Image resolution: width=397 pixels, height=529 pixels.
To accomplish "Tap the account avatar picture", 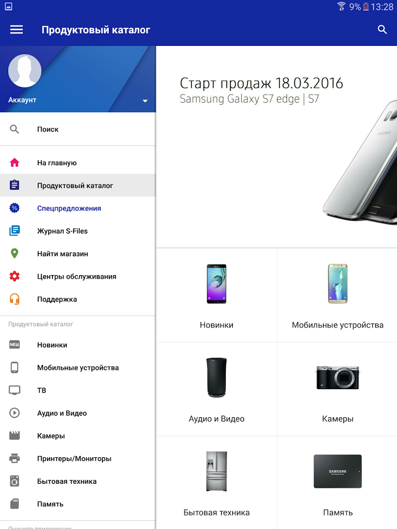I will (25, 71).
